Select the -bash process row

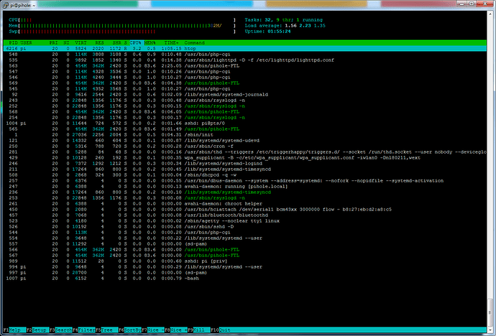[x=245, y=279]
